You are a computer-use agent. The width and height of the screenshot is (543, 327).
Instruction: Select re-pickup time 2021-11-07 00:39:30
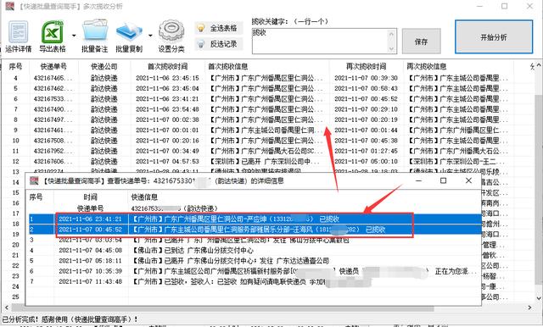[366, 78]
